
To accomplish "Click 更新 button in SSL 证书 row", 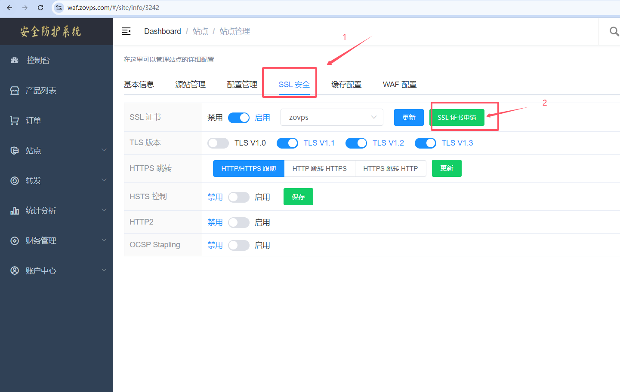I will point(409,117).
